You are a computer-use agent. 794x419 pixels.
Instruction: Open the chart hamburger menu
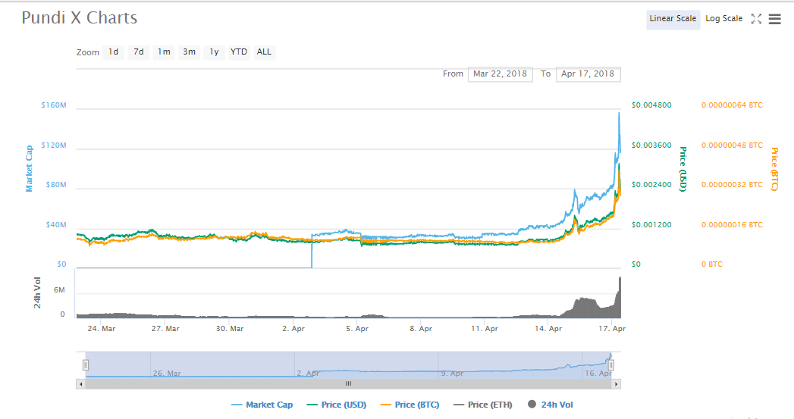774,19
